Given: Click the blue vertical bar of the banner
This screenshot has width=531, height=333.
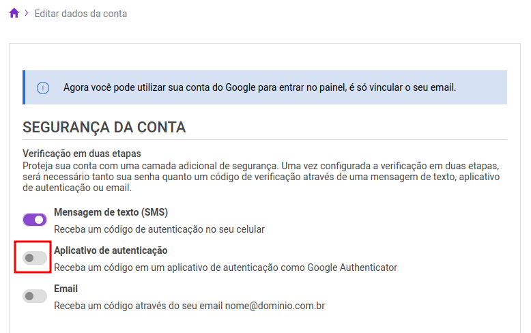Looking at the screenshot, I should 24,87.
